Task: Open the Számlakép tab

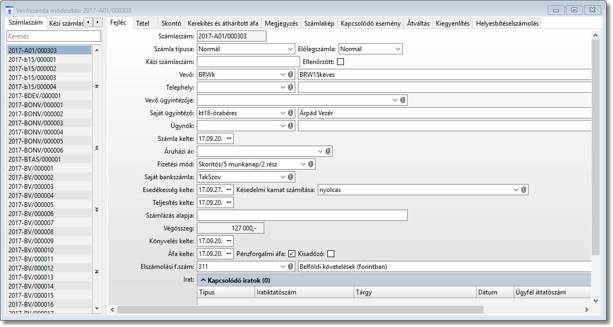Action: pos(319,23)
